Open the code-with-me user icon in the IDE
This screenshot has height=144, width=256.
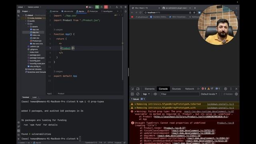[x=117, y=7]
